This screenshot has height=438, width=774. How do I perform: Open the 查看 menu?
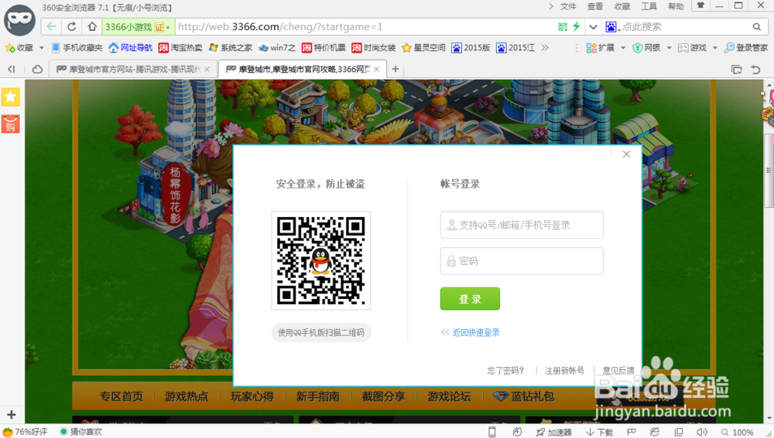click(594, 6)
